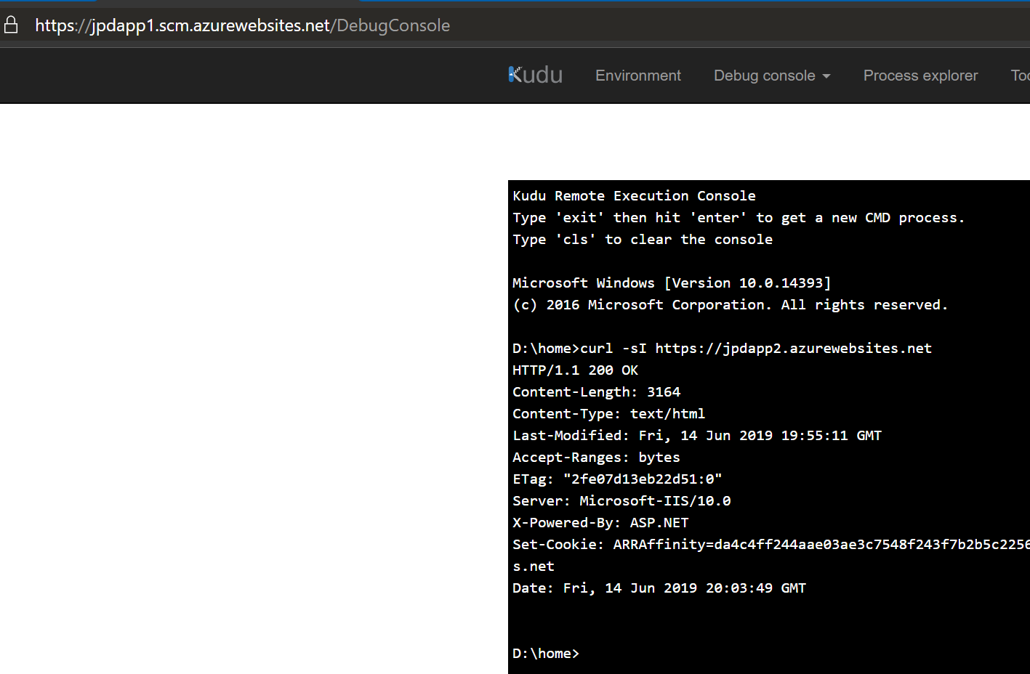The image size is (1030, 674).
Task: Click the 'HTTP/1.1 200 OK' response line
Action: coord(575,370)
